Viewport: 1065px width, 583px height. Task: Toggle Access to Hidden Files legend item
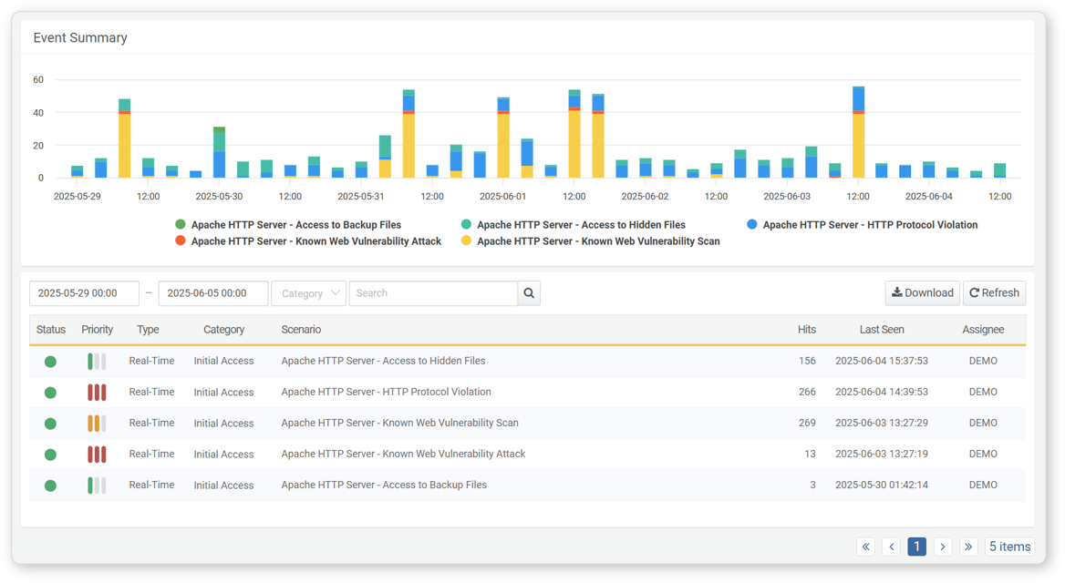(x=574, y=225)
